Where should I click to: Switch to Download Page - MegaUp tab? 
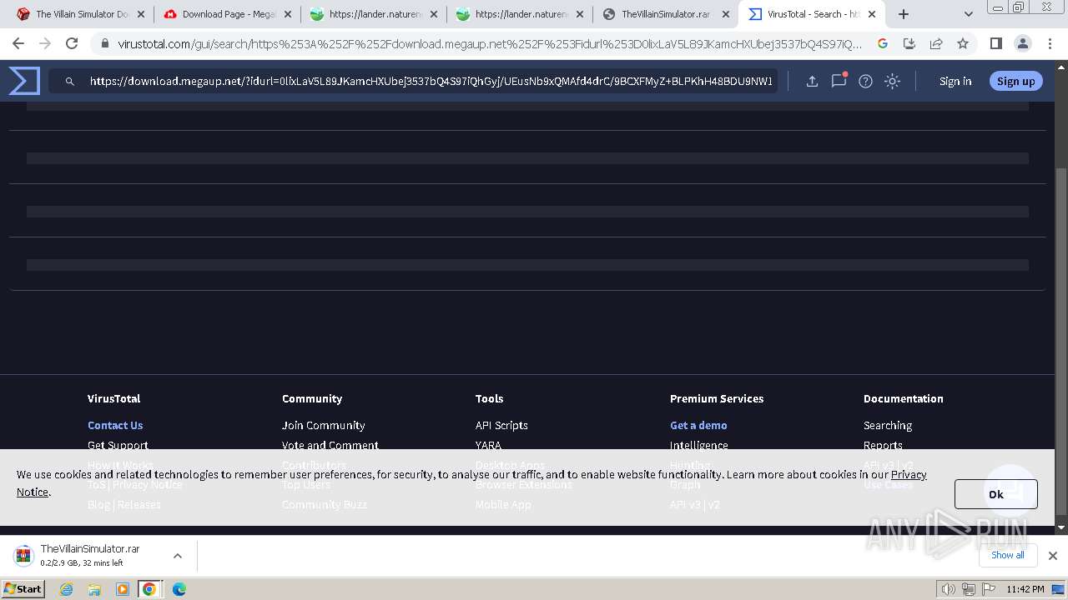point(227,14)
